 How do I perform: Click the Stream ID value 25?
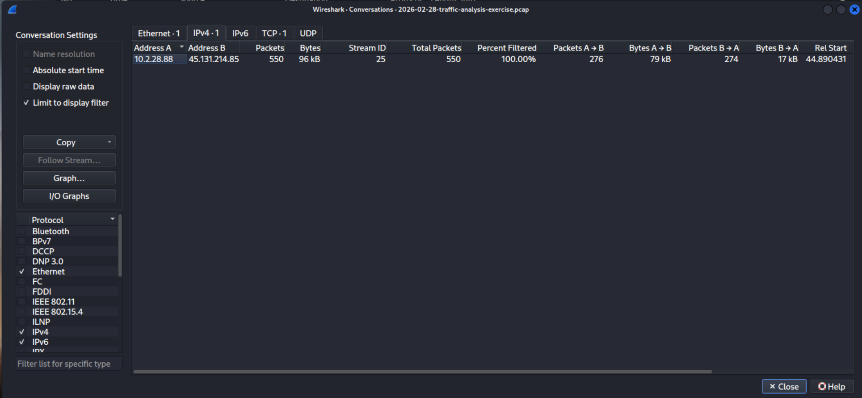[x=381, y=59]
